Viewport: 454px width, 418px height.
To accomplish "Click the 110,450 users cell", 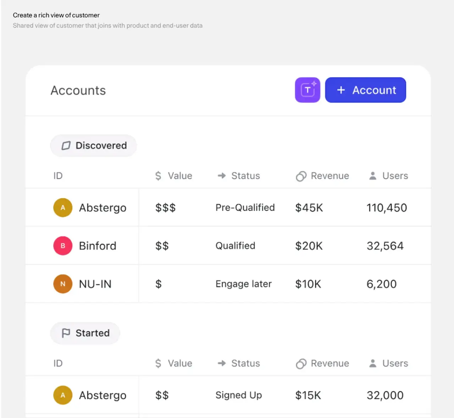I will click(387, 208).
